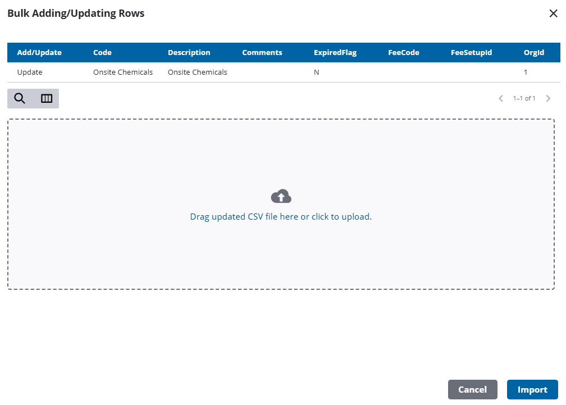Sort by the ExpiredFlag column header
This screenshot has width=566, height=405.
pos(335,53)
